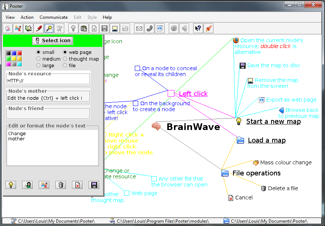
Task: Pick the red color swatch
Action: (19, 53)
